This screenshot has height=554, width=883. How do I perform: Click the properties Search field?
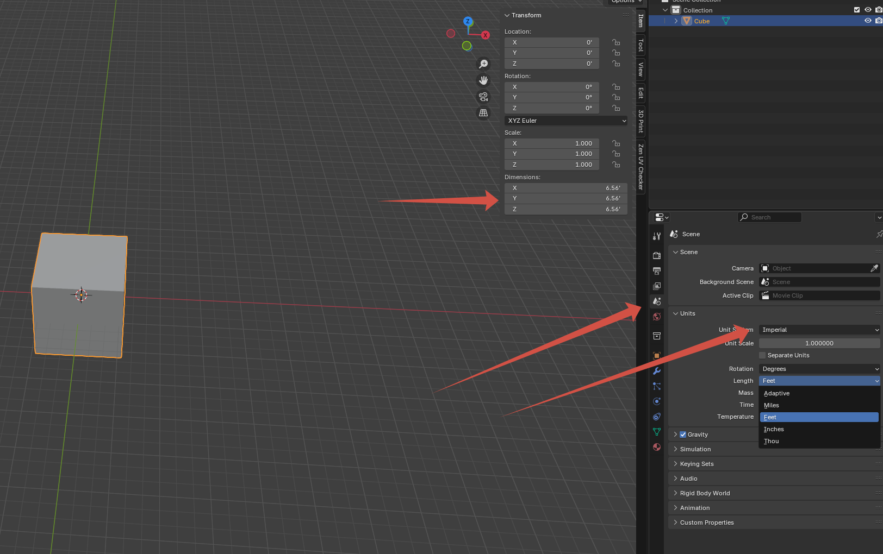(x=769, y=217)
